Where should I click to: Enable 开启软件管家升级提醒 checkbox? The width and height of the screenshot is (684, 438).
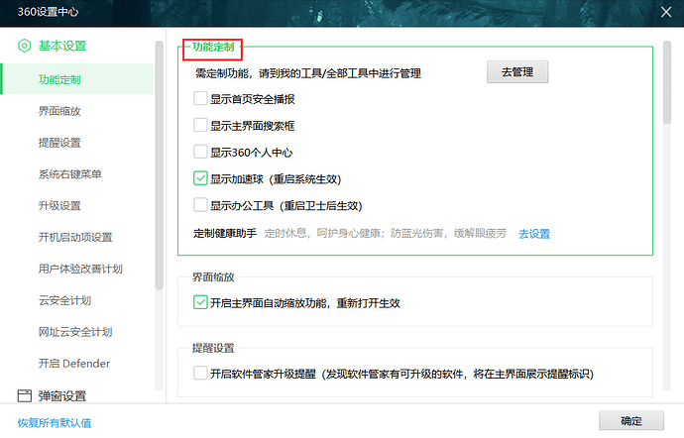[x=200, y=374]
